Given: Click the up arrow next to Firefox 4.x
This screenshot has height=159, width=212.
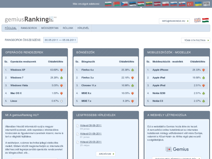Looking at the screenshot, I should coord(132,70).
